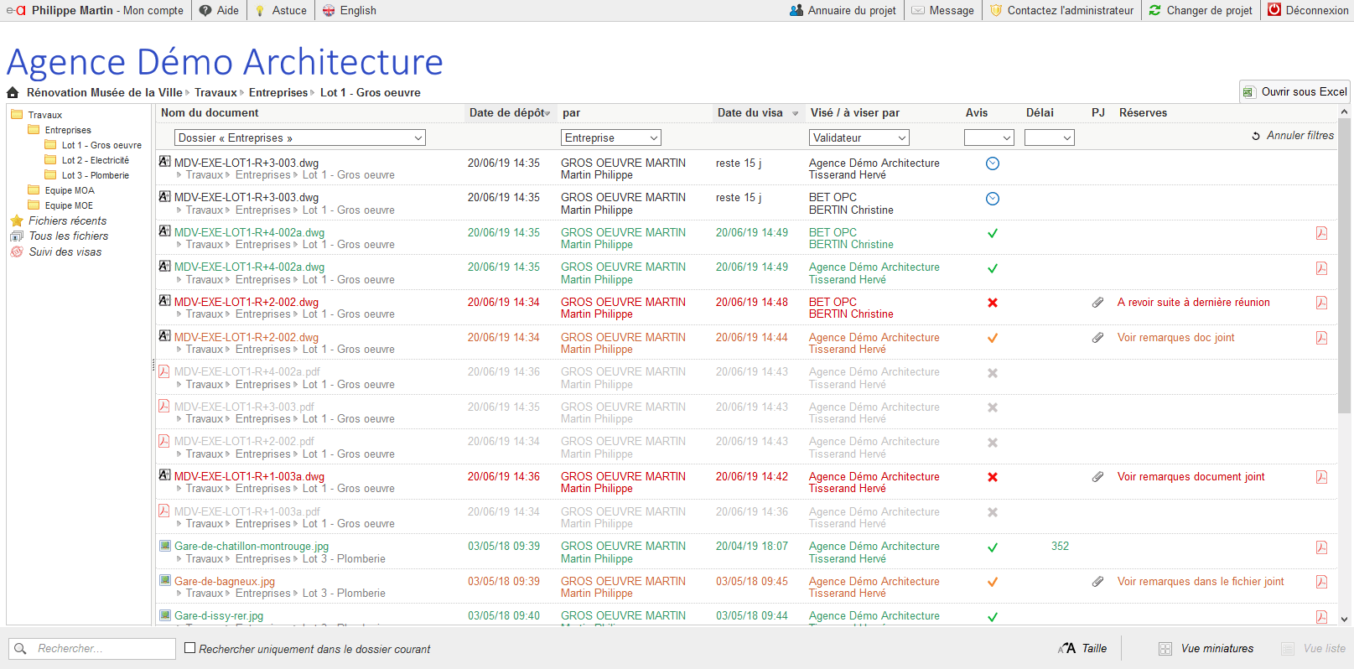
Task: Open Annuaire du projet menu item
Action: 843,11
